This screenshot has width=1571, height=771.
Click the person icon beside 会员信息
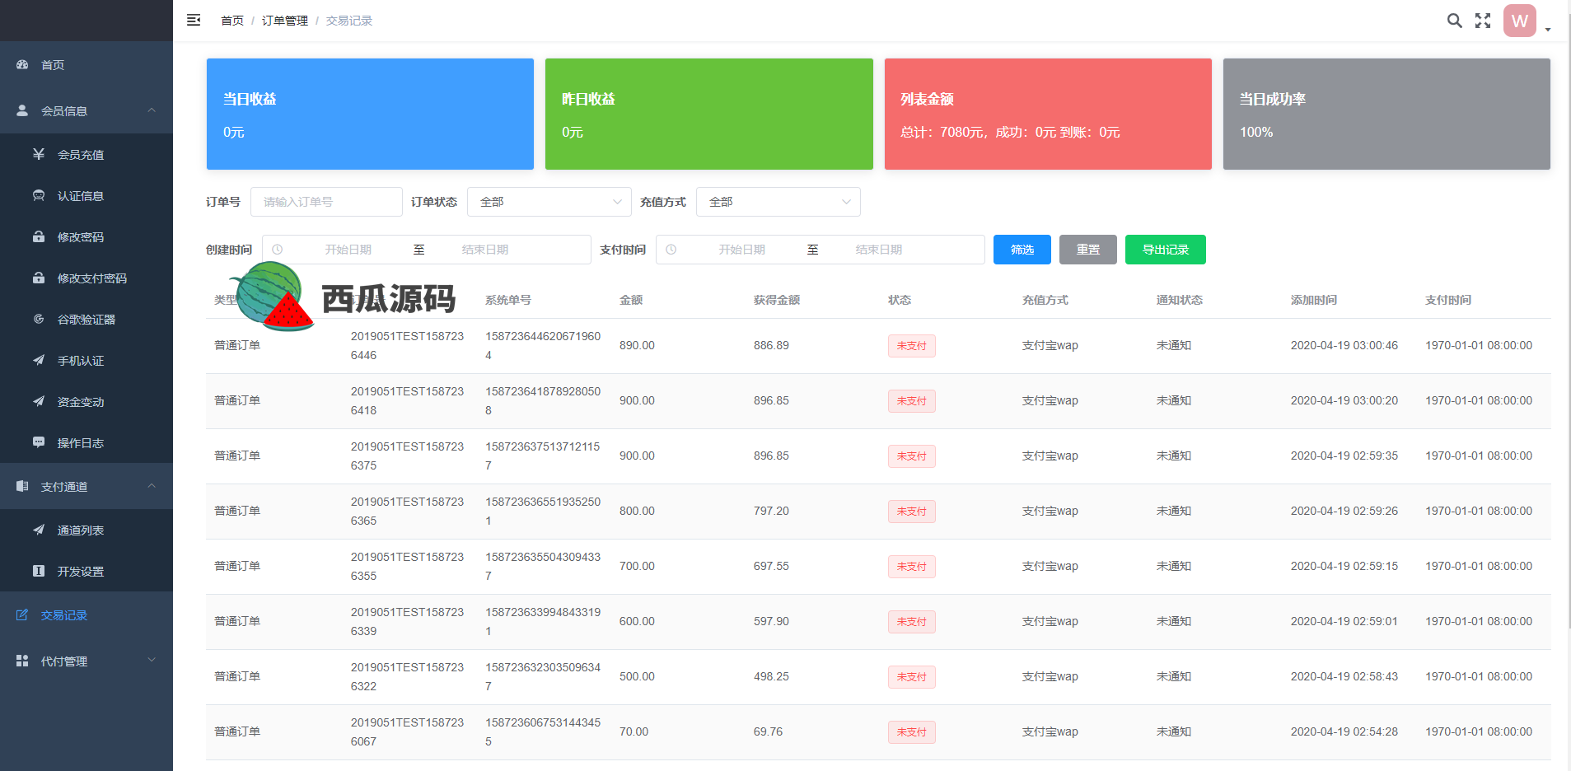point(22,110)
